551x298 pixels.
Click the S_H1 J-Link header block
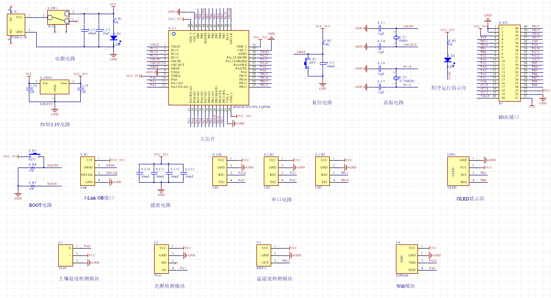click(x=89, y=171)
